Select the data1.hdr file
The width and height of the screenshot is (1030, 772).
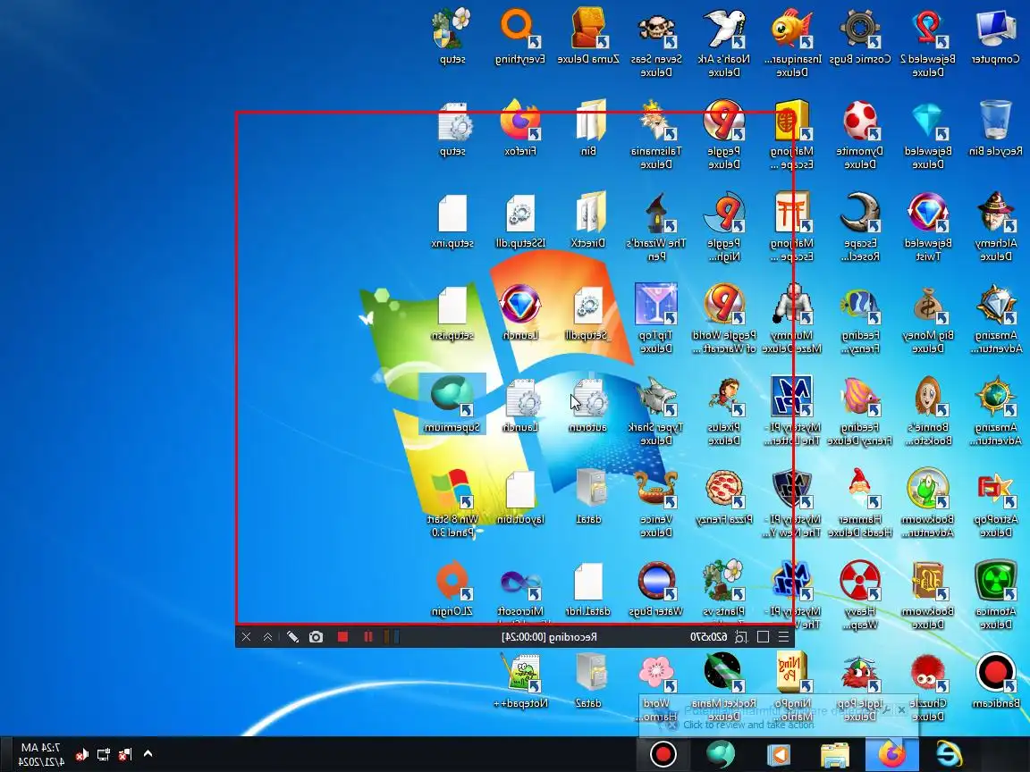point(588,589)
